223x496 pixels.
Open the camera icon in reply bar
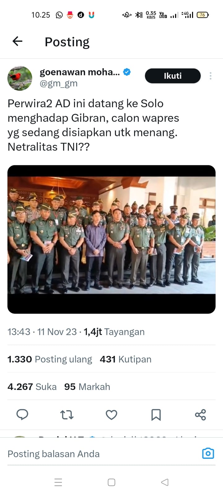[x=208, y=454]
